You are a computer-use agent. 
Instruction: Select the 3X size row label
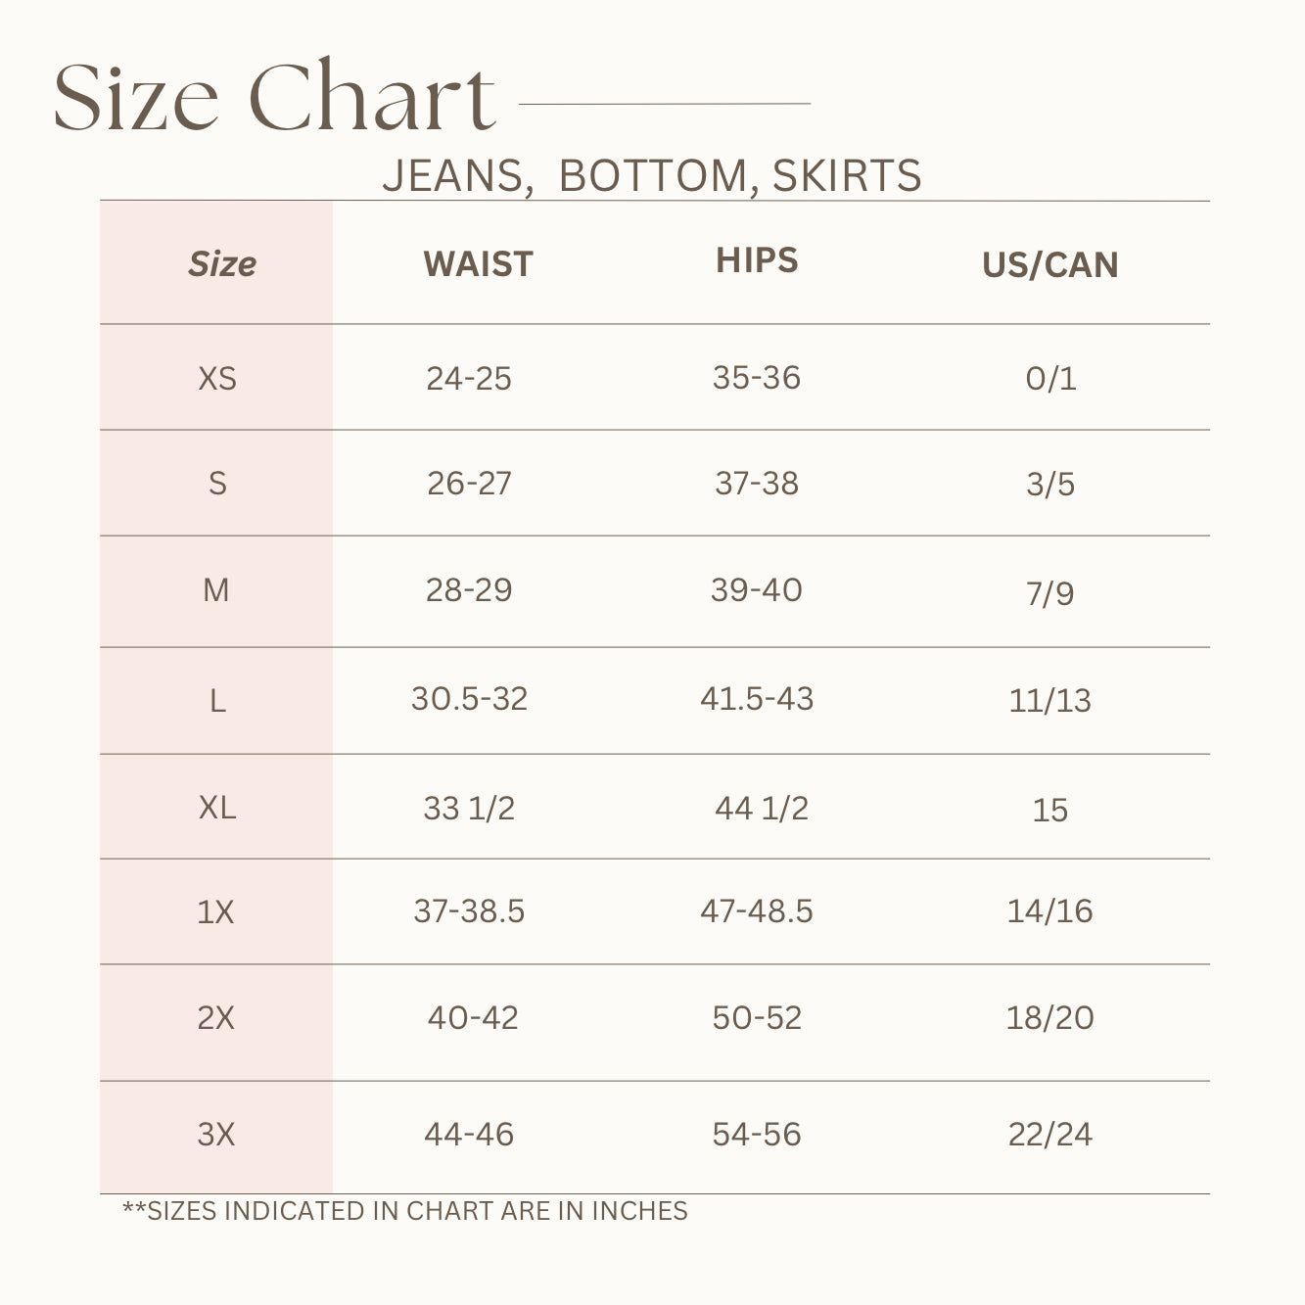216,1135
